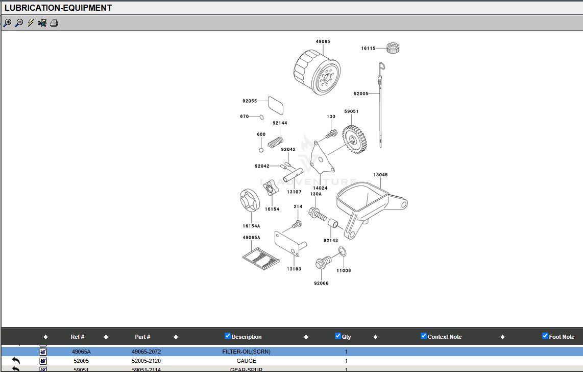This screenshot has width=583, height=372.
Task: Select part number 49065-2072 in the table
Action: tap(146, 352)
